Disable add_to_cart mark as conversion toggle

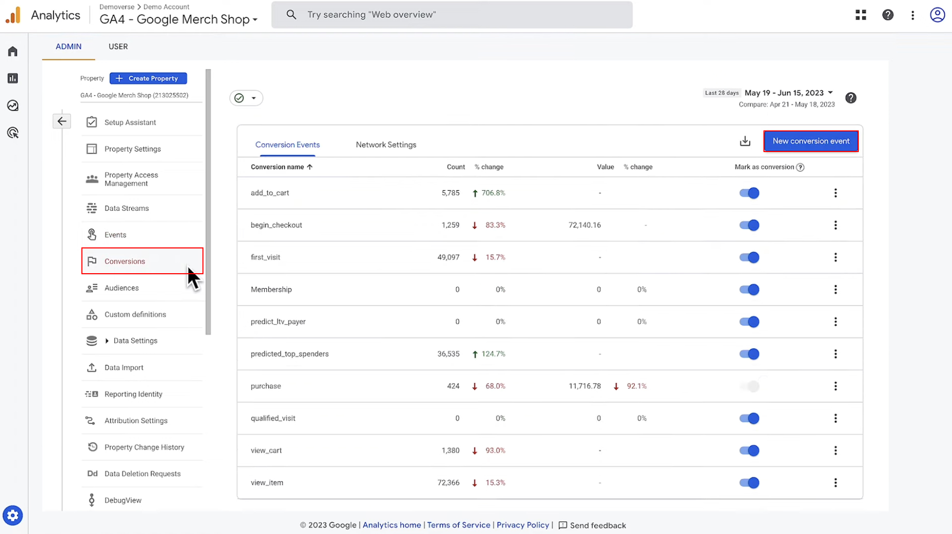pyautogui.click(x=749, y=193)
